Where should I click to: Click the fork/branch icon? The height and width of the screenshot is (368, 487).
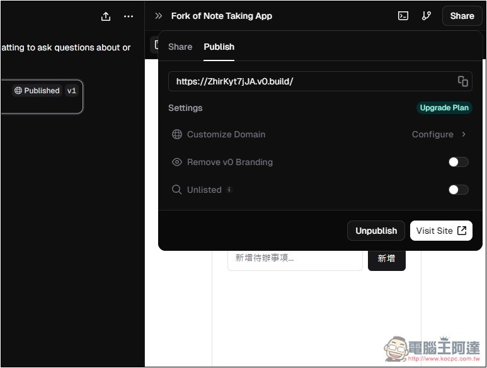pyautogui.click(x=426, y=16)
